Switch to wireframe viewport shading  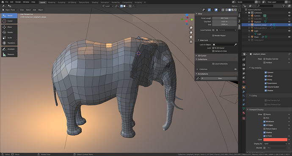[x=227, y=10]
